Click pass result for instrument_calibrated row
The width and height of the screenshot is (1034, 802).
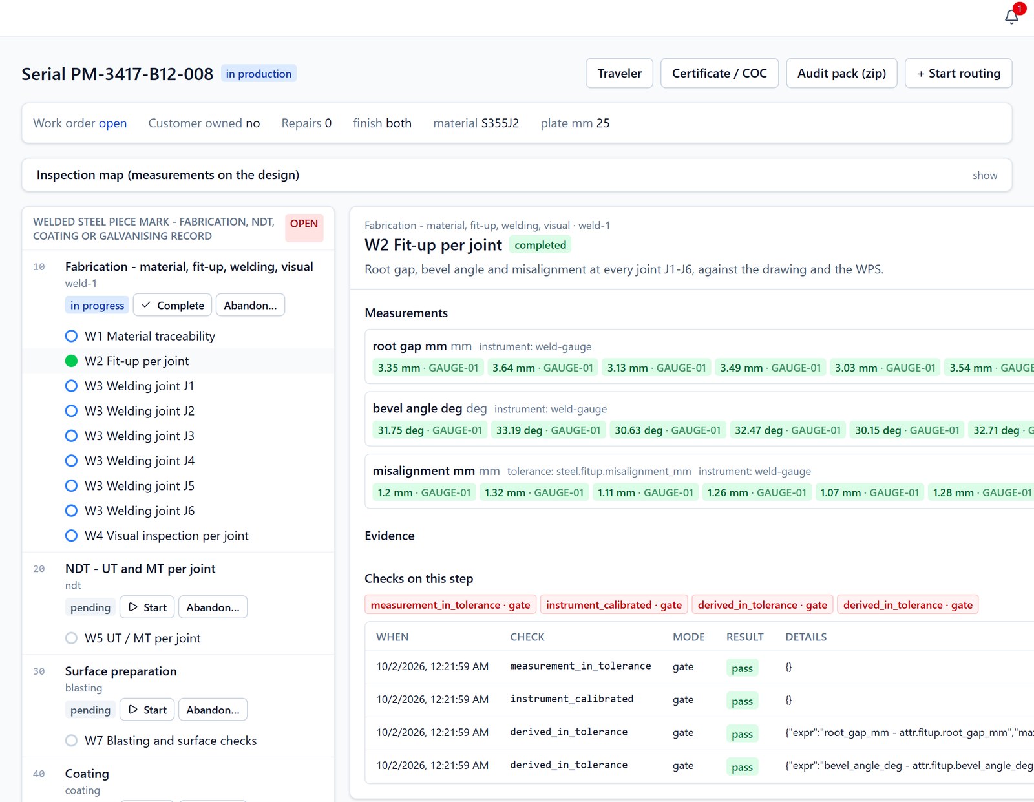[x=742, y=701]
